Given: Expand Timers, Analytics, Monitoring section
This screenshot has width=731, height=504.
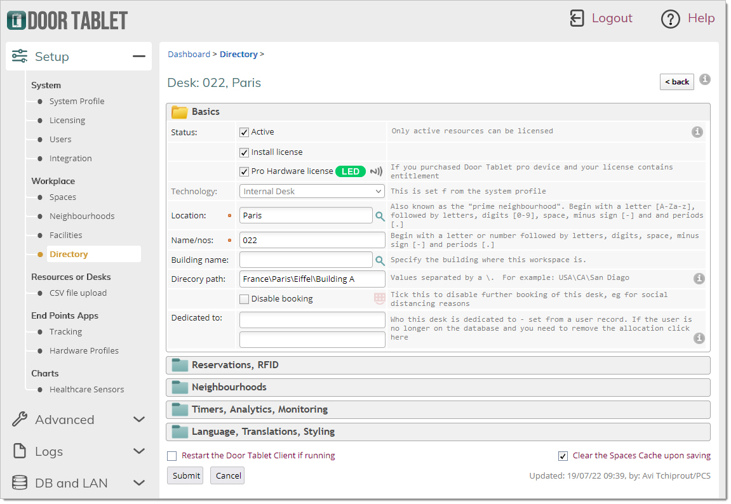Looking at the screenshot, I should coord(259,409).
